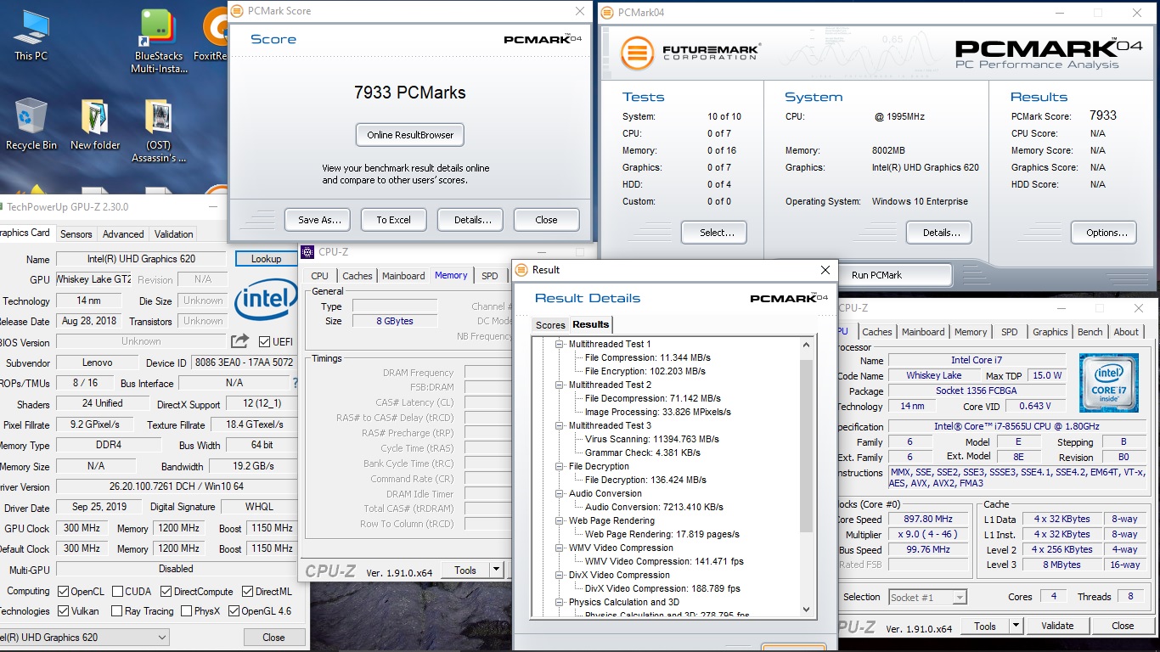
Task: Open the Foxit Reader desktop icon
Action: (215, 35)
